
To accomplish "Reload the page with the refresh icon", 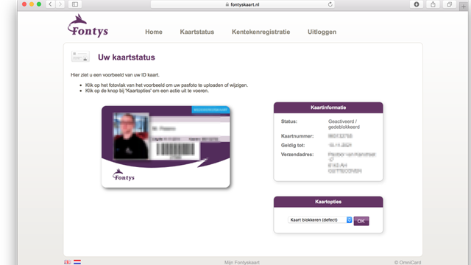I will [330, 4].
